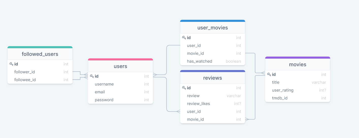The image size is (359, 138).
Task: Select the reviews table title
Action: click(213, 78)
